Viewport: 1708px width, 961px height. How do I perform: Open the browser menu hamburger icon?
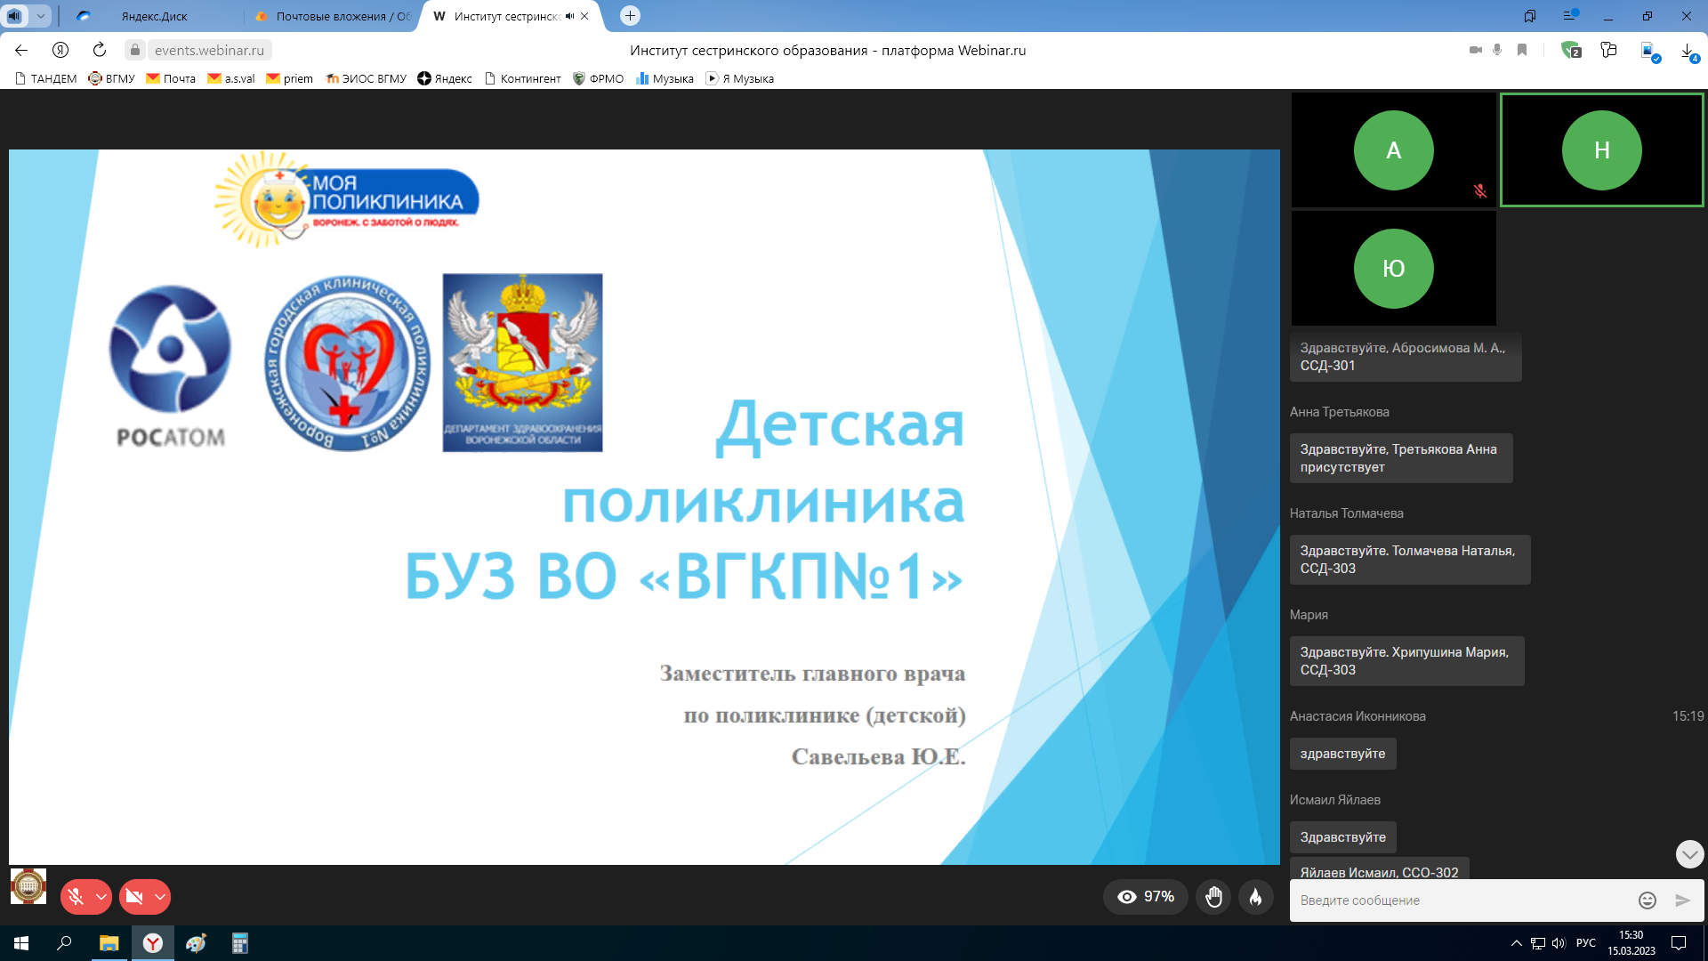coord(1570,16)
